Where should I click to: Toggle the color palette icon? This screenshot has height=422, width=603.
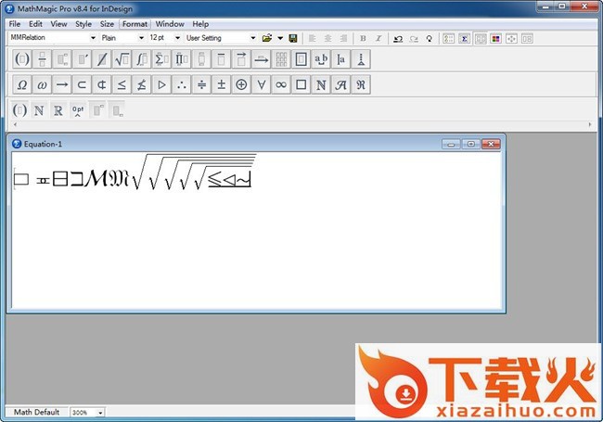click(x=495, y=38)
